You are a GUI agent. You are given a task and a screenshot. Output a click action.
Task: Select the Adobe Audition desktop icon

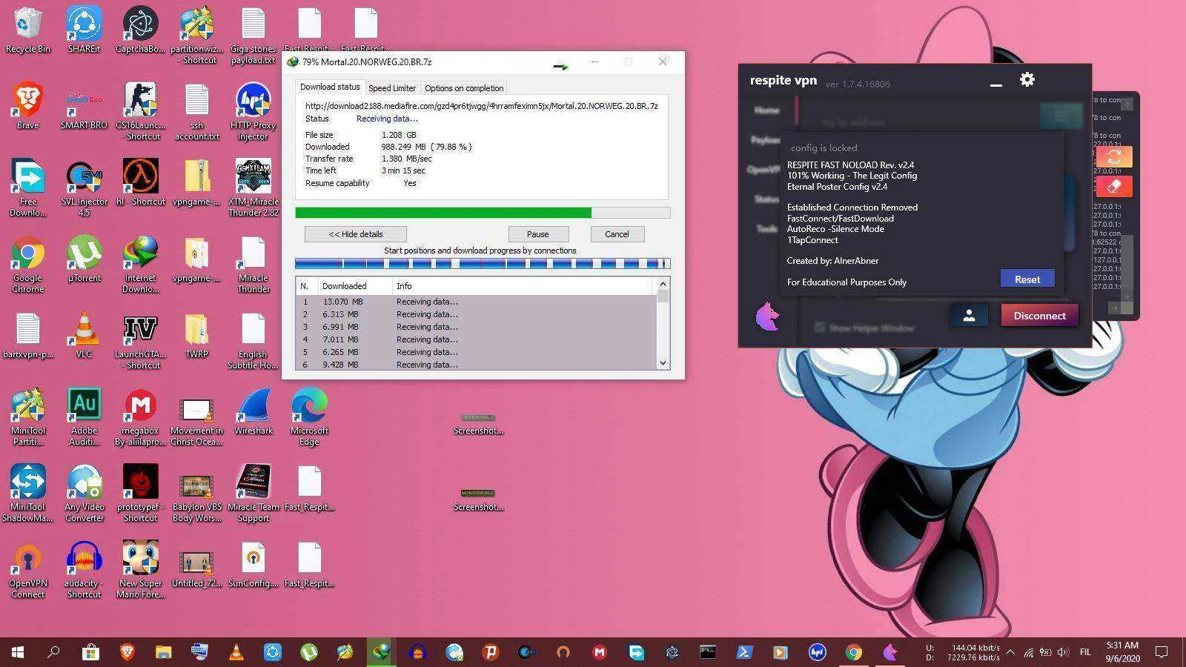pyautogui.click(x=84, y=417)
